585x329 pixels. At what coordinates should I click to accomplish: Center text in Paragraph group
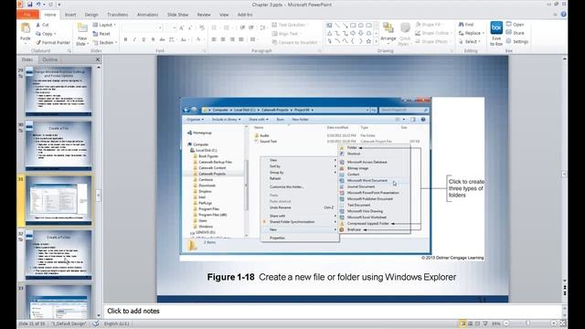223,39
